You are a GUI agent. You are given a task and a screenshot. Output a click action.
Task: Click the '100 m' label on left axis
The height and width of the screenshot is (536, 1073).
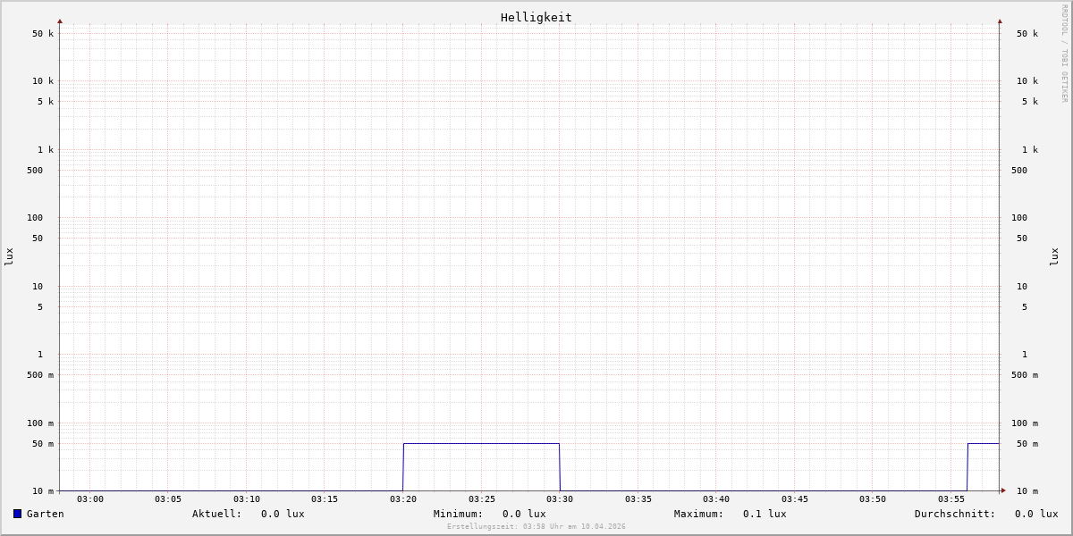point(40,423)
